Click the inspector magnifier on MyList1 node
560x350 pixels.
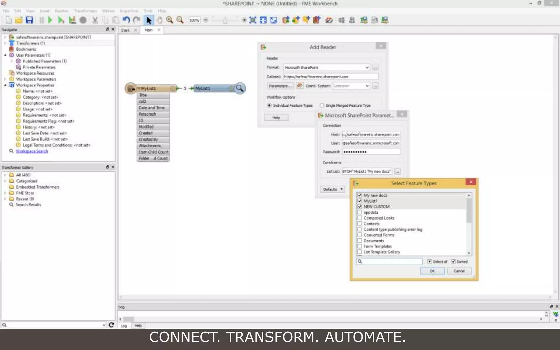point(240,88)
